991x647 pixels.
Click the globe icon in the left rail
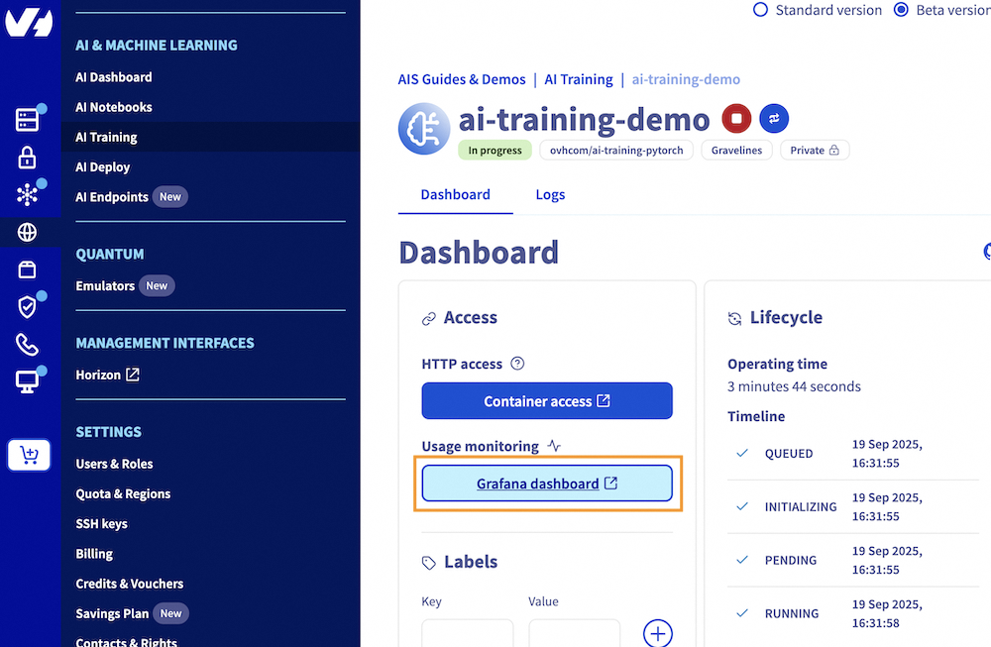(x=28, y=233)
